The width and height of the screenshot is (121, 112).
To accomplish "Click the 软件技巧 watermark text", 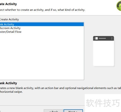I will click(x=103, y=103).
